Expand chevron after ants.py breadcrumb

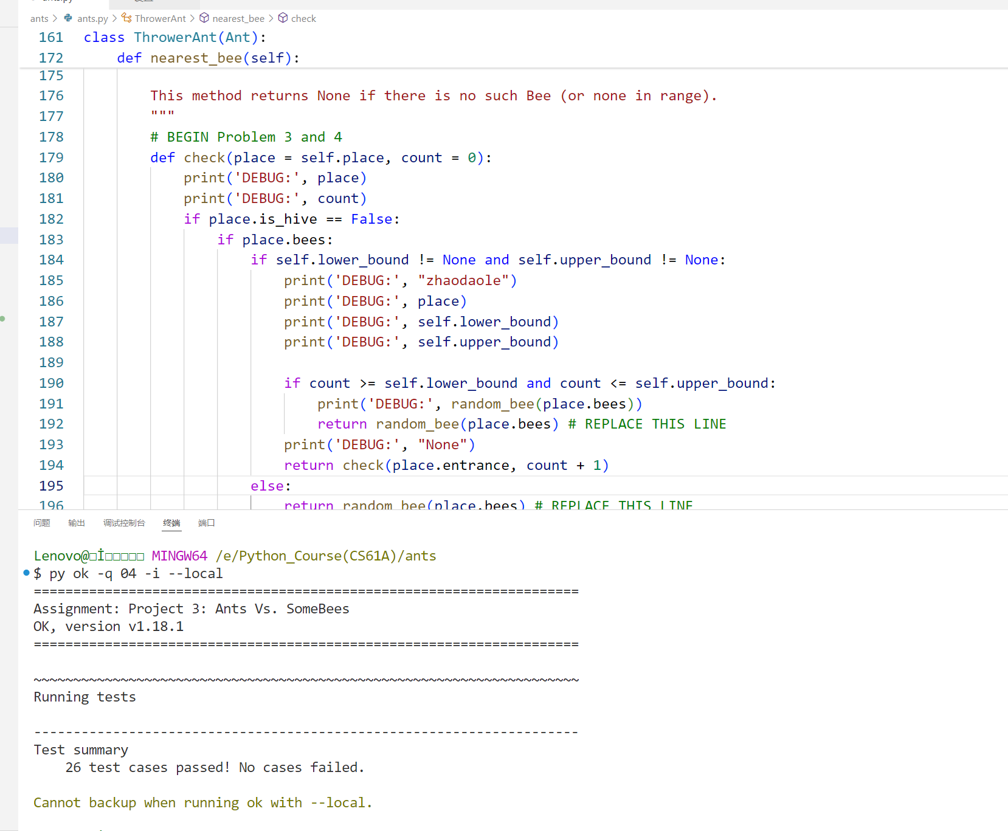[x=114, y=19]
